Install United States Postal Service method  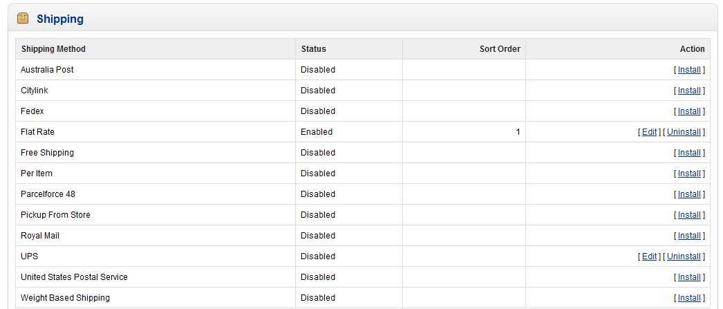(x=689, y=277)
